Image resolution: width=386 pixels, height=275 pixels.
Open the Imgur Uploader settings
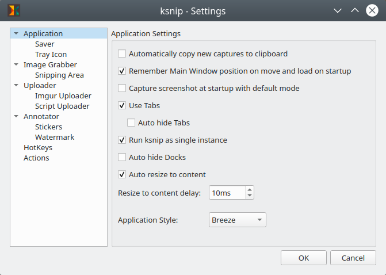click(x=63, y=96)
